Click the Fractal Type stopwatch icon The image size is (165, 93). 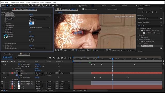pos(6,17)
